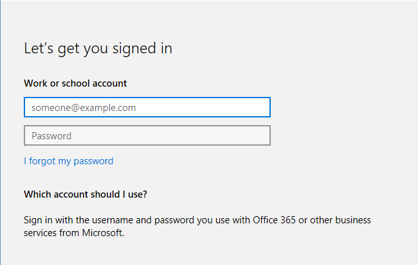Click the someone@example.com email input field
418x265 pixels.
click(x=147, y=108)
